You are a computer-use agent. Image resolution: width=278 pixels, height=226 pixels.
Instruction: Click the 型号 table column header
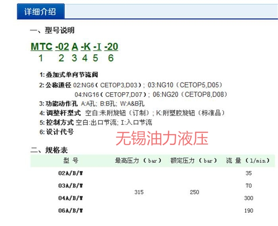coord(71,161)
